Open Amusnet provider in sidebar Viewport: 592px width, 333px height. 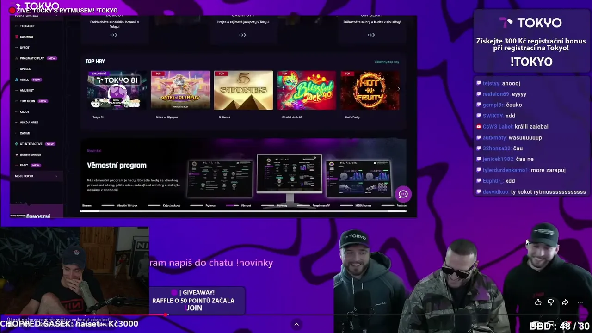pos(26,90)
